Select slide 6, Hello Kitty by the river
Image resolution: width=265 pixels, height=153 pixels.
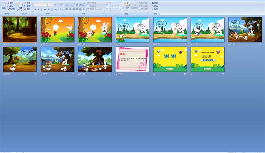tap(207, 30)
